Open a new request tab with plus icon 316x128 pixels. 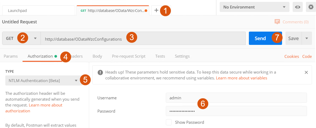click(x=156, y=10)
